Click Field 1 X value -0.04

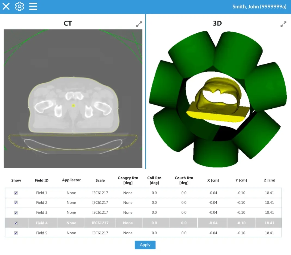(x=213, y=193)
